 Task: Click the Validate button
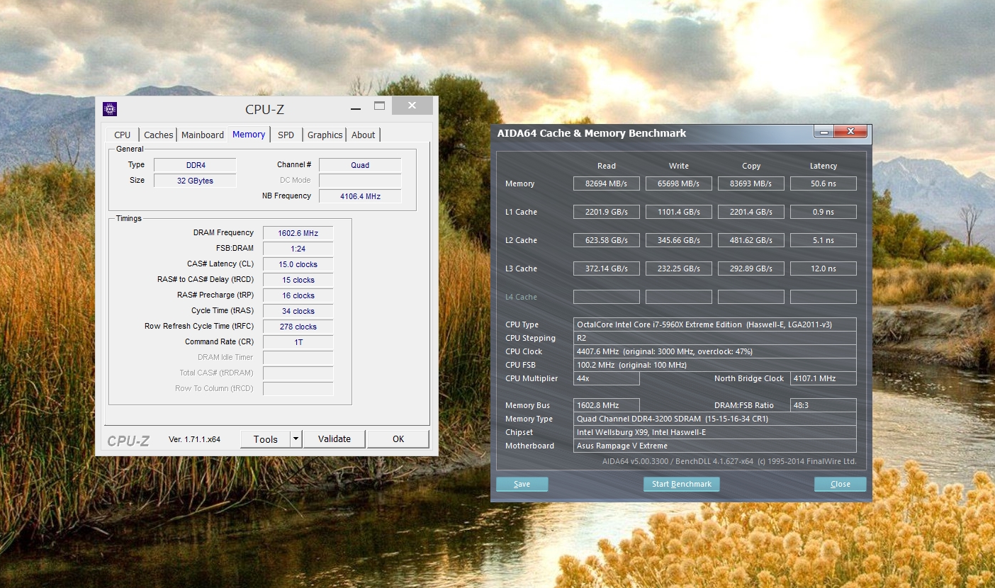click(335, 439)
